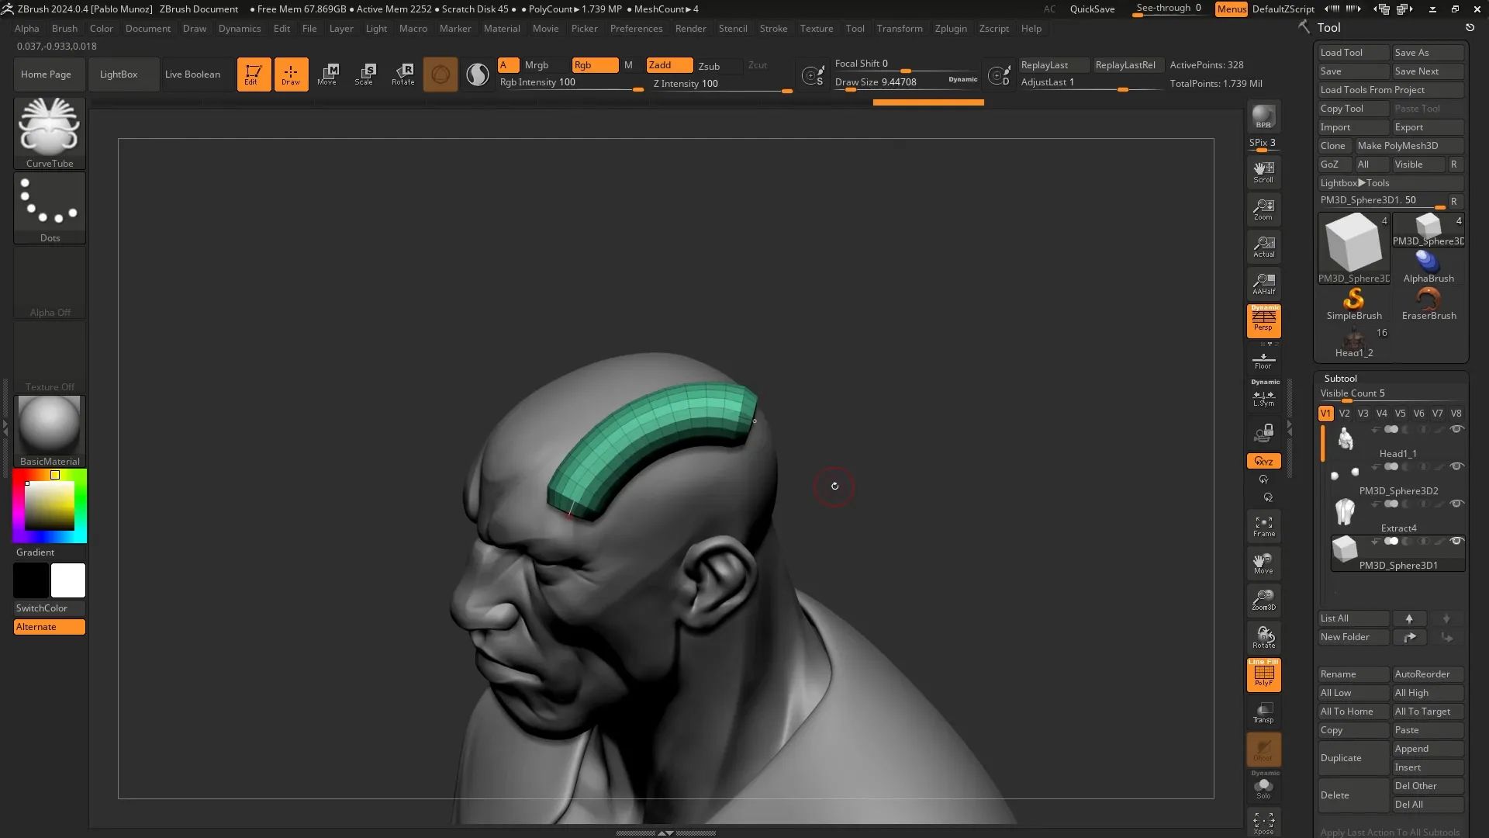This screenshot has height=838, width=1489.
Task: Click the Zoom3D icon on right shelf
Action: 1263,600
